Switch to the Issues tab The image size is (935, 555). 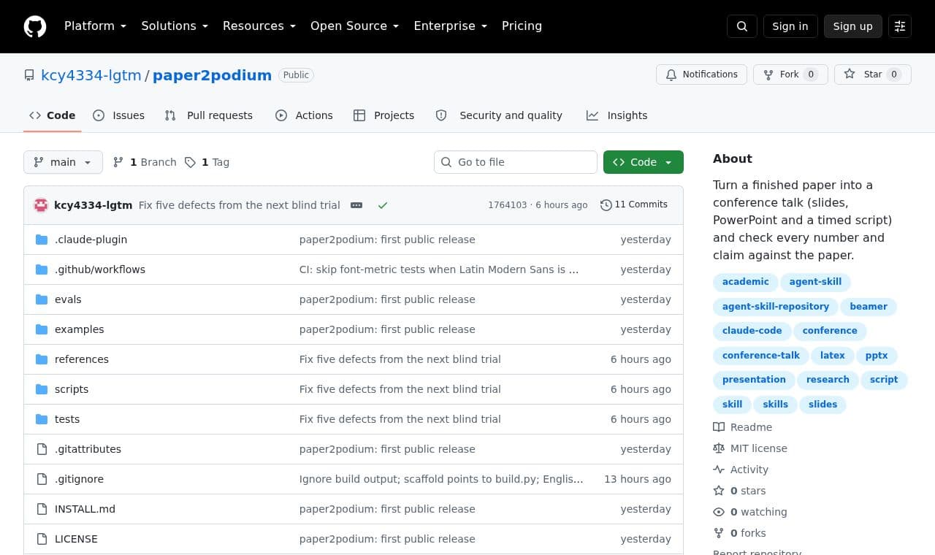coord(119,115)
